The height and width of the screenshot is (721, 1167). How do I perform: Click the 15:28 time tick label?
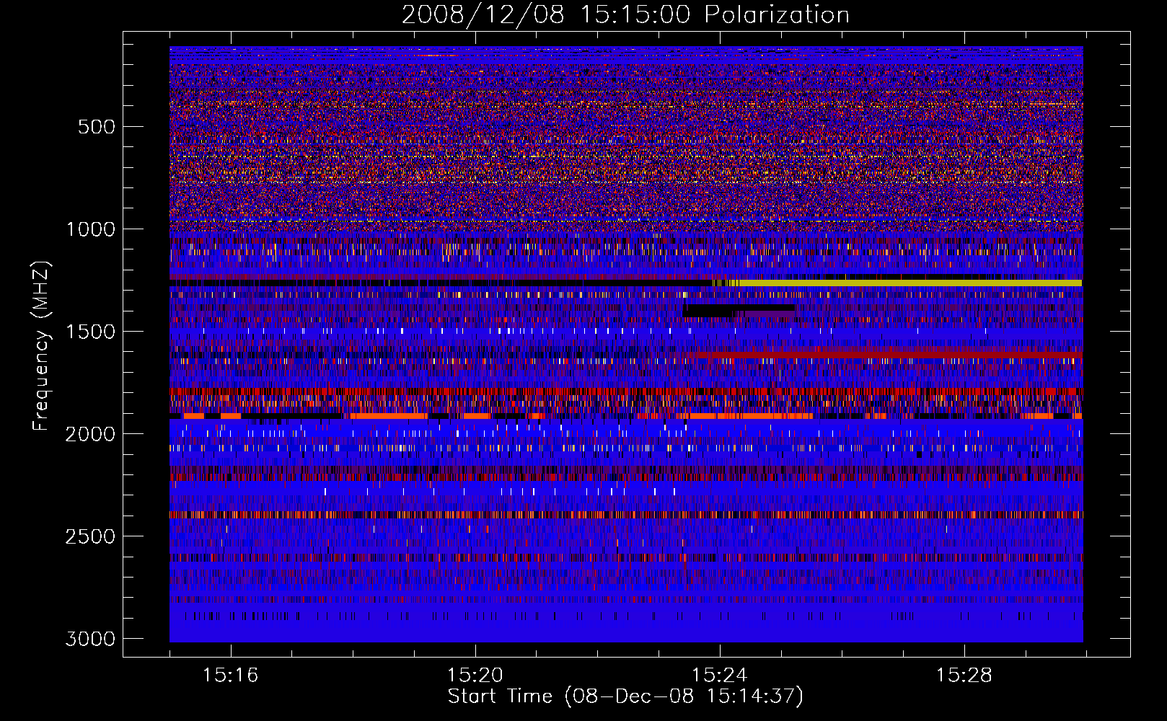[964, 676]
